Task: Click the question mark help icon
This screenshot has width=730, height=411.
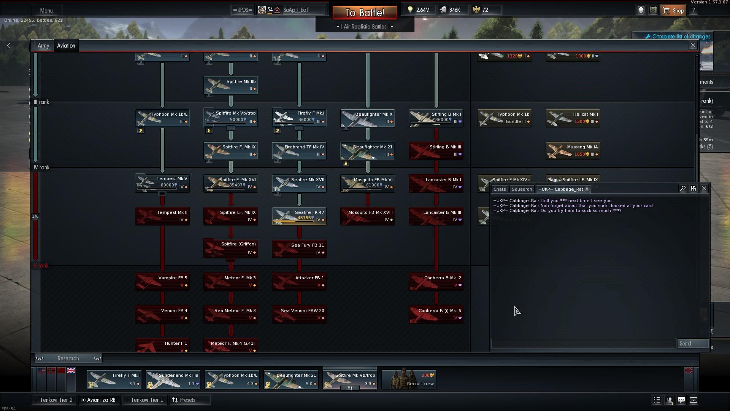Action: (x=693, y=10)
